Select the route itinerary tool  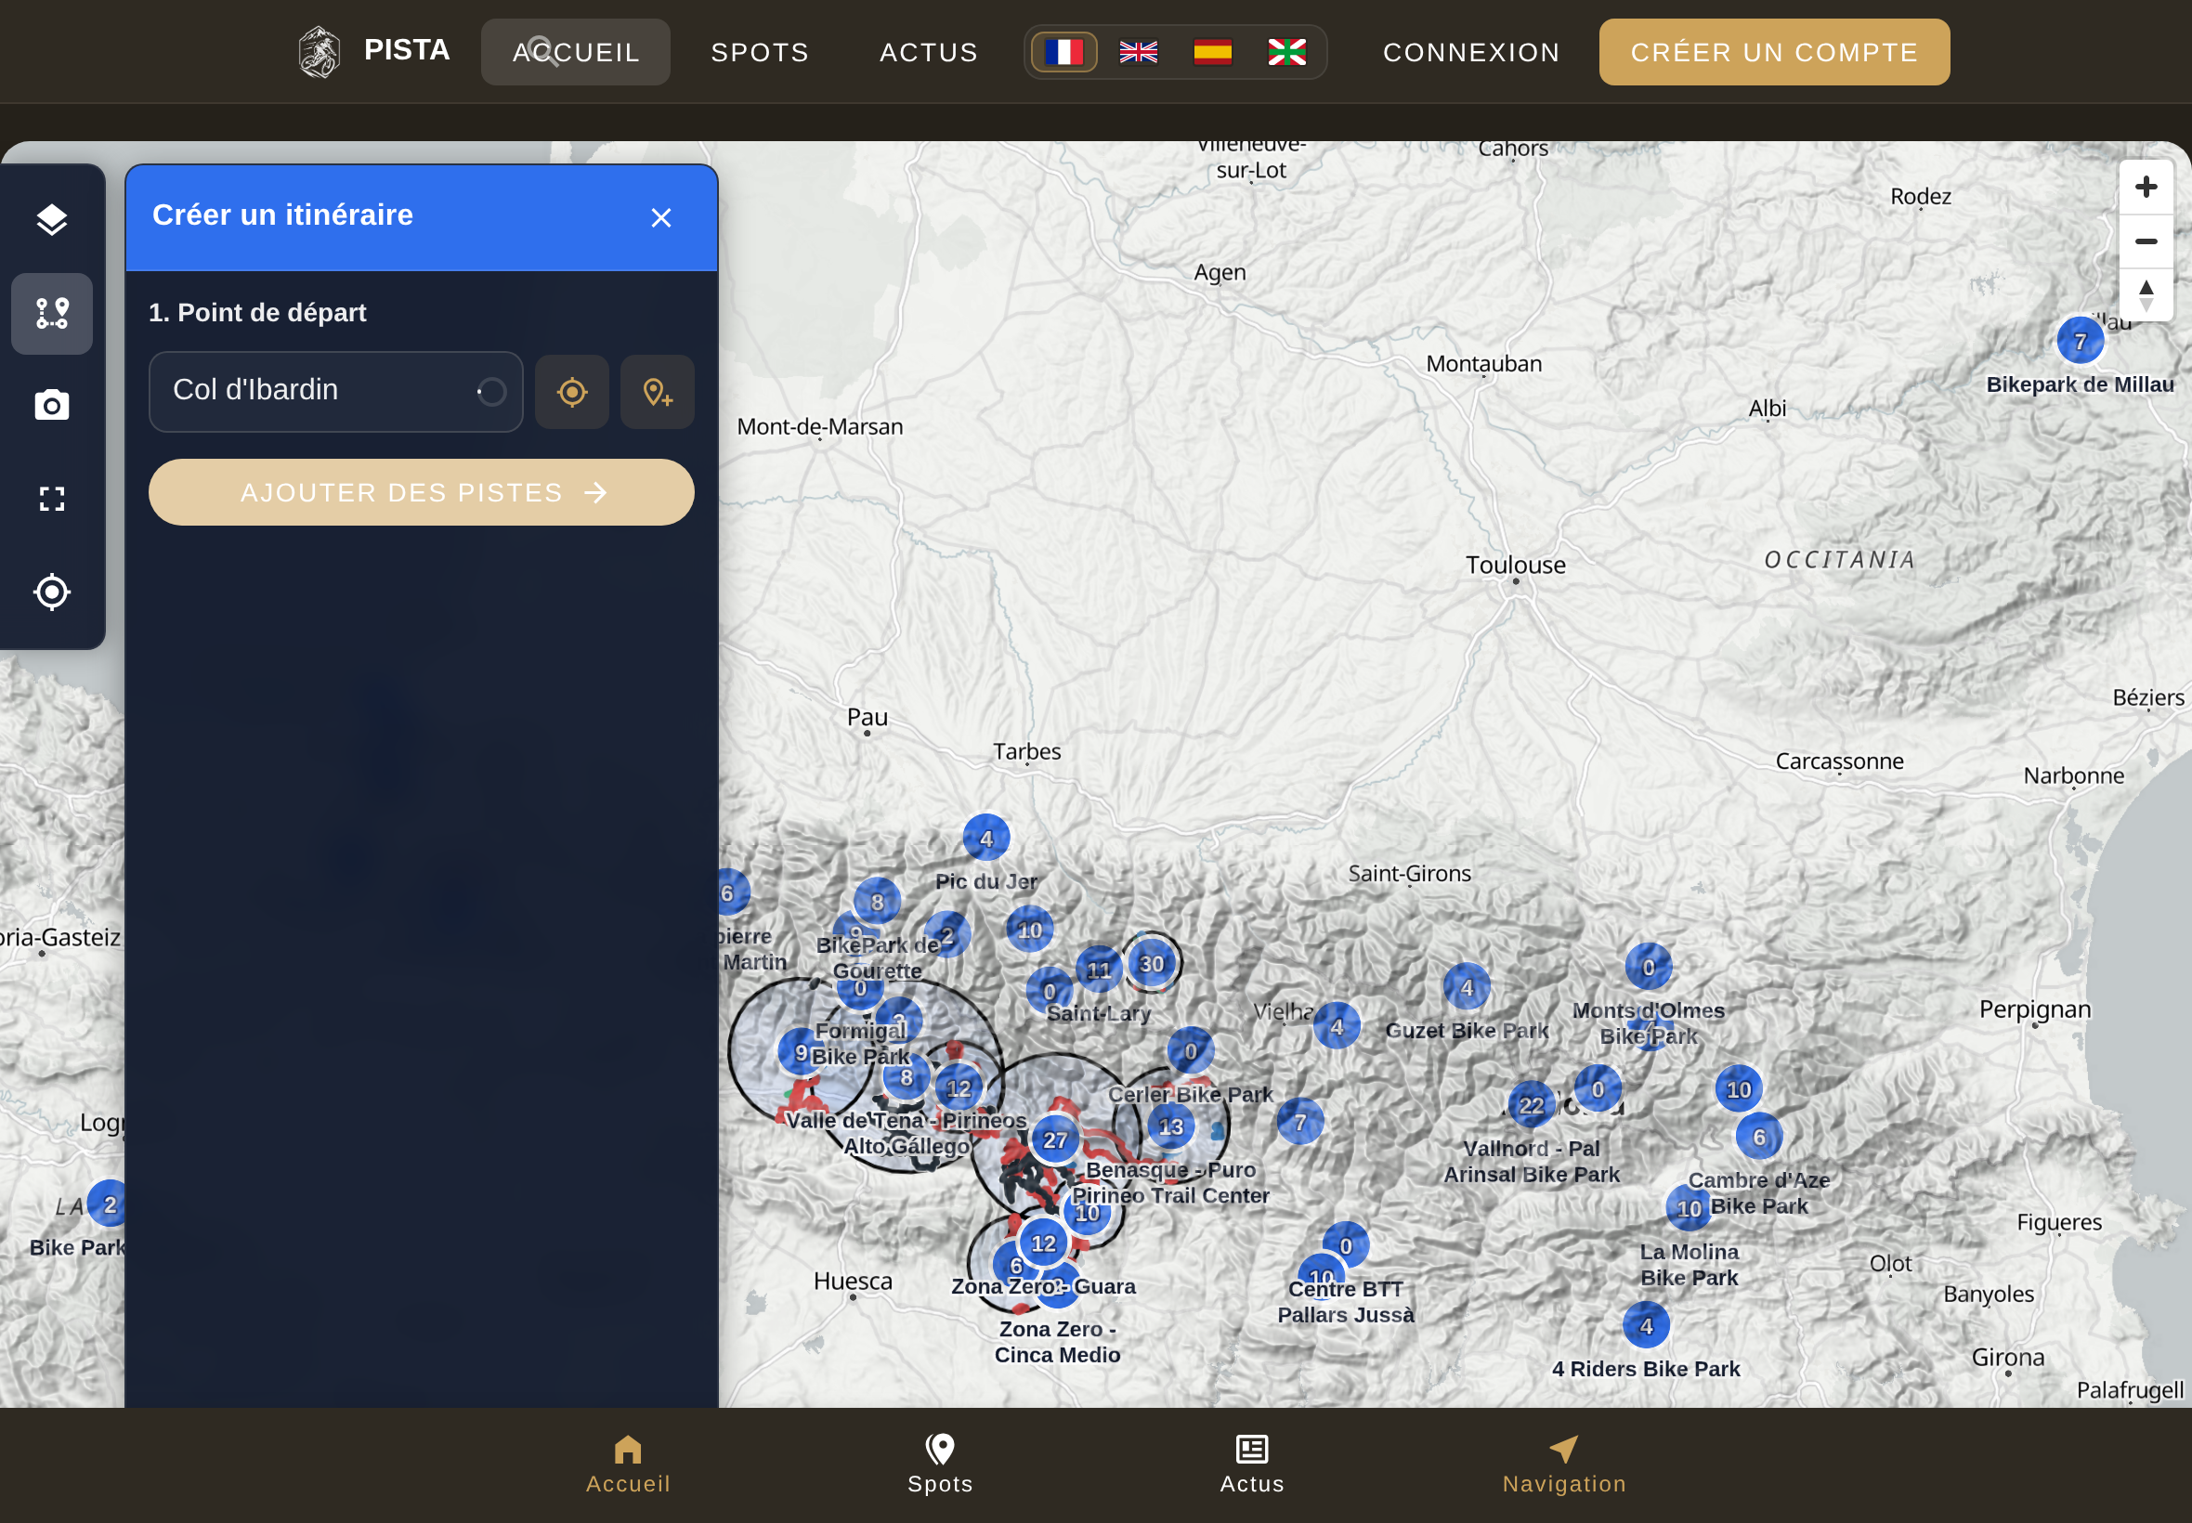pyautogui.click(x=51, y=313)
